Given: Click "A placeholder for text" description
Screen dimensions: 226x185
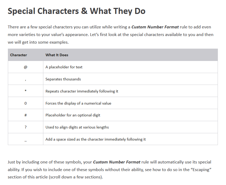Looking at the screenshot, I should point(64,67).
